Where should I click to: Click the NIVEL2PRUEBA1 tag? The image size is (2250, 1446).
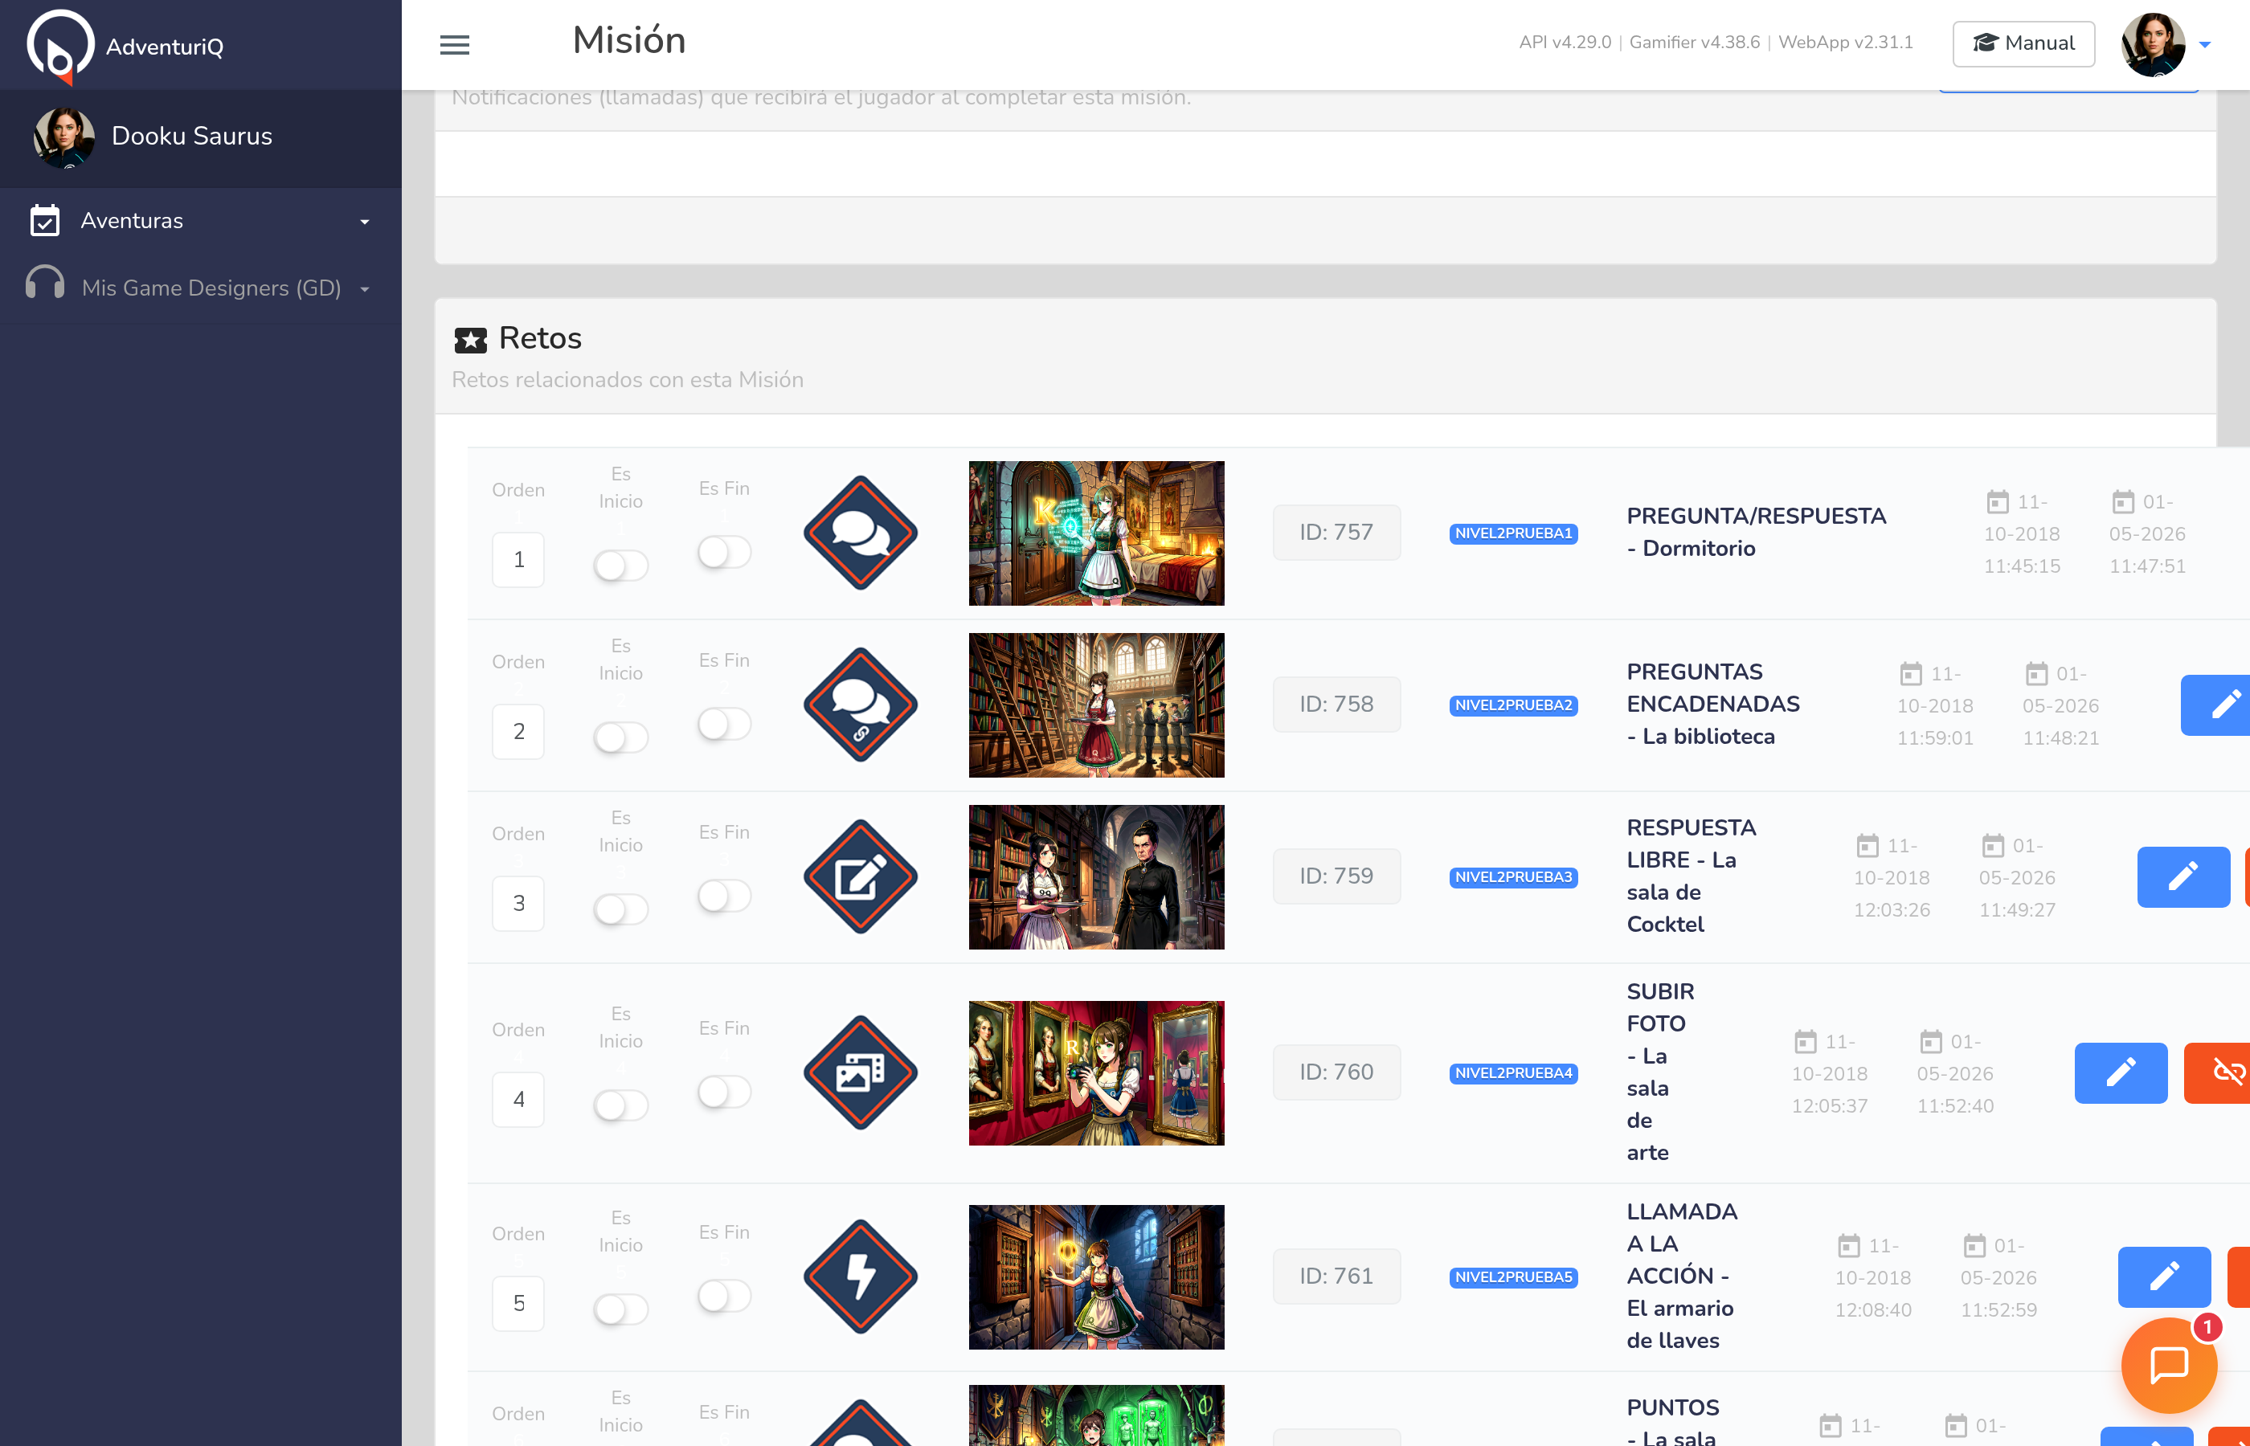pyautogui.click(x=1513, y=533)
